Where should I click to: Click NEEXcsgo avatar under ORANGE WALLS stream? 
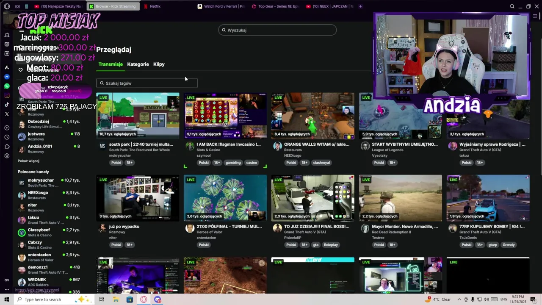277,146
